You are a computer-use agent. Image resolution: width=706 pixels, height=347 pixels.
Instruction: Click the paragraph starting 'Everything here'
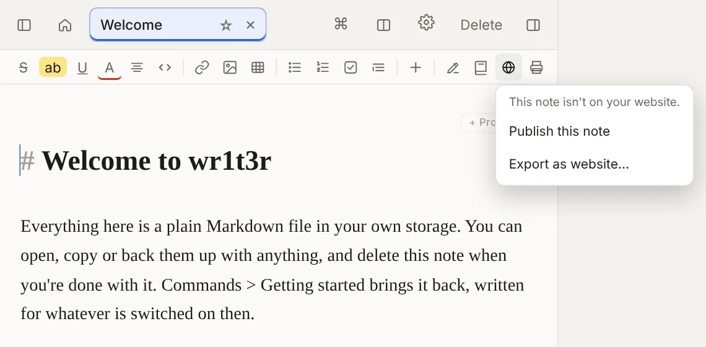click(272, 270)
